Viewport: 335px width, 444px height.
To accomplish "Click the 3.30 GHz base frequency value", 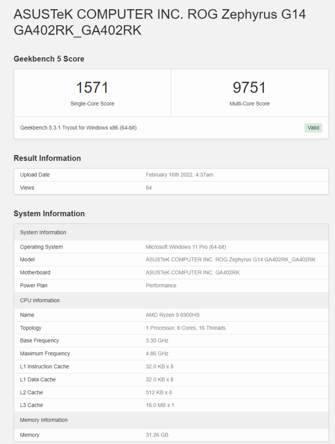I will [x=157, y=341].
